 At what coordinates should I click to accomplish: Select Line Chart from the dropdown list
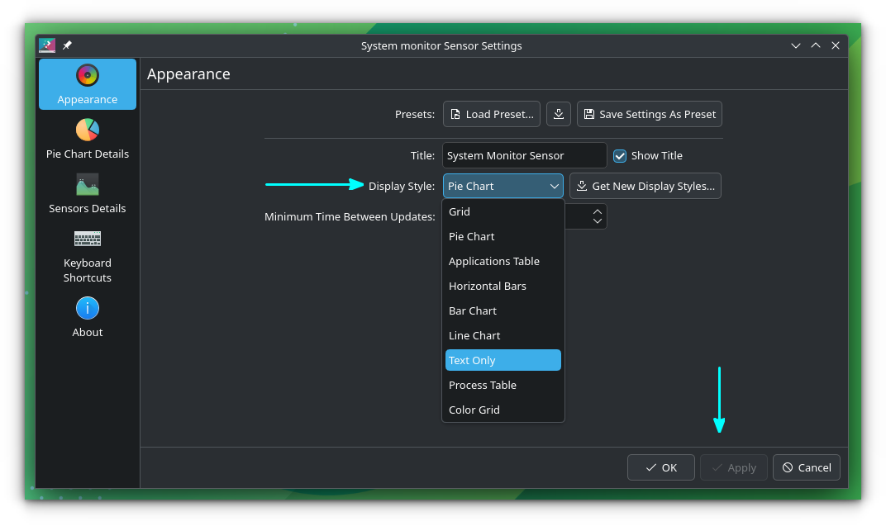click(x=474, y=335)
